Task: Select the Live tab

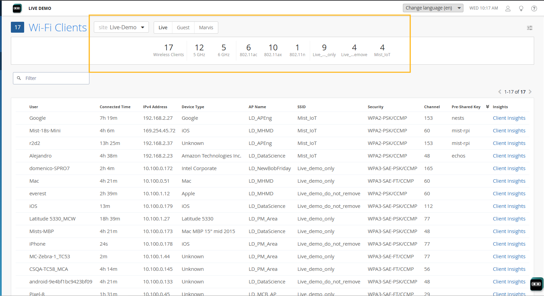Action: point(163,28)
